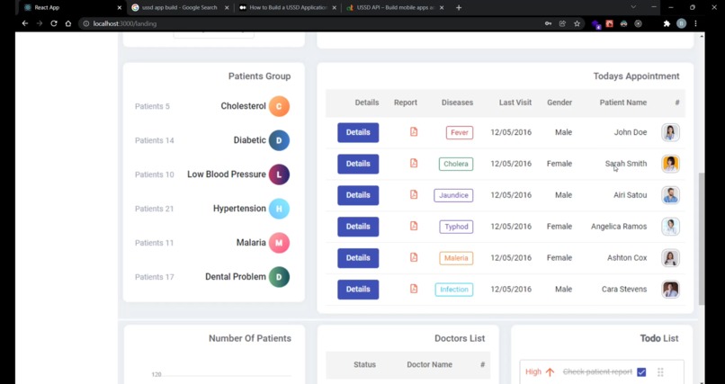
Task: Click the page vertical scrollbar thumb
Action: [702, 238]
